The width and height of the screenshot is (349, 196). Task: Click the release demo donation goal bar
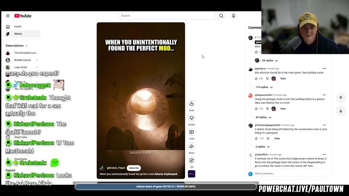(x=166, y=186)
